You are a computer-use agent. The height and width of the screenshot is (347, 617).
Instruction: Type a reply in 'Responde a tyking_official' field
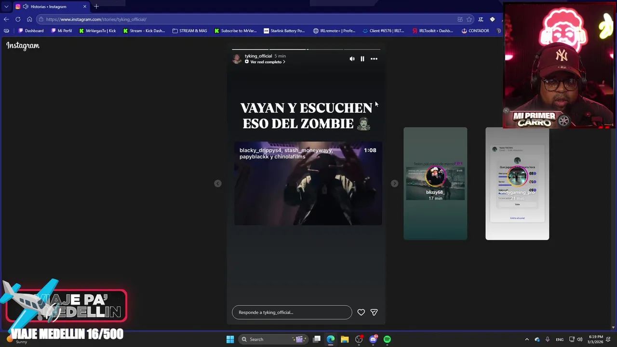292,312
